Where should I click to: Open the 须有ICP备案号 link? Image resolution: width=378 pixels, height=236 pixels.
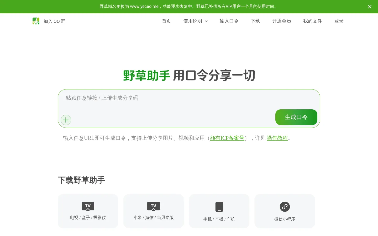click(x=227, y=138)
